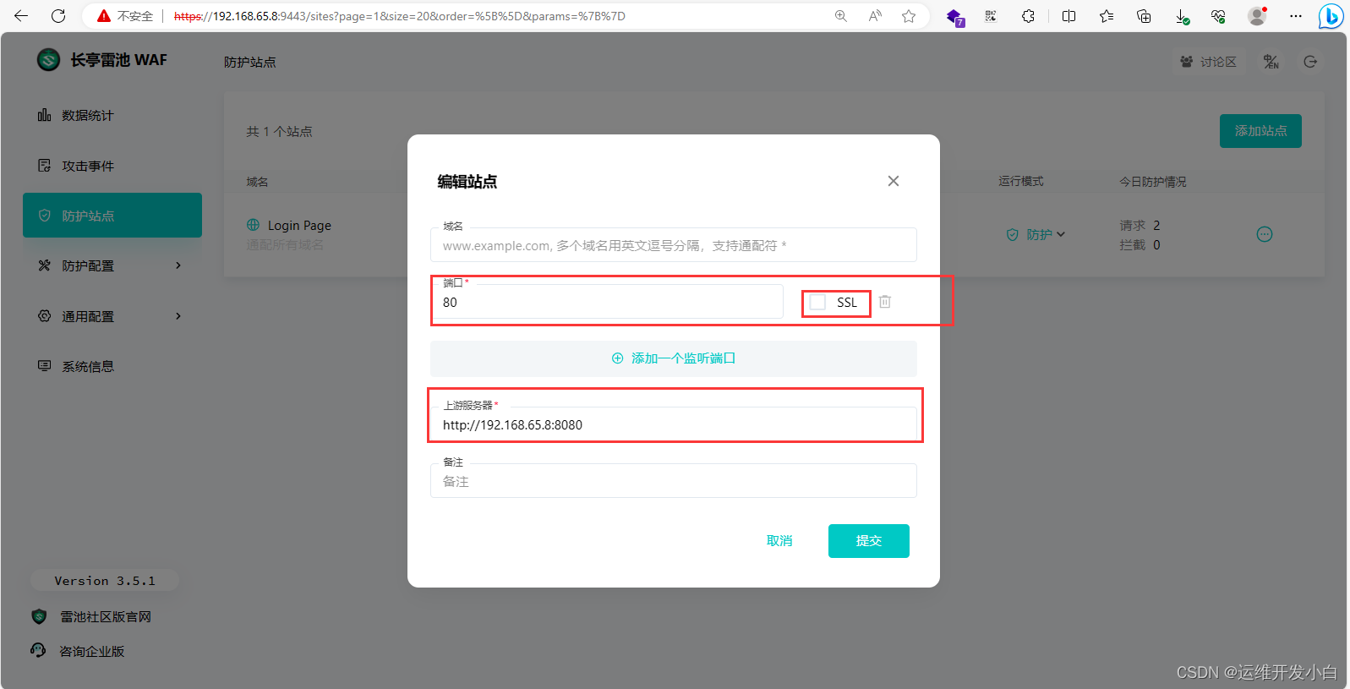Add page to favorites with star icon

click(x=909, y=16)
